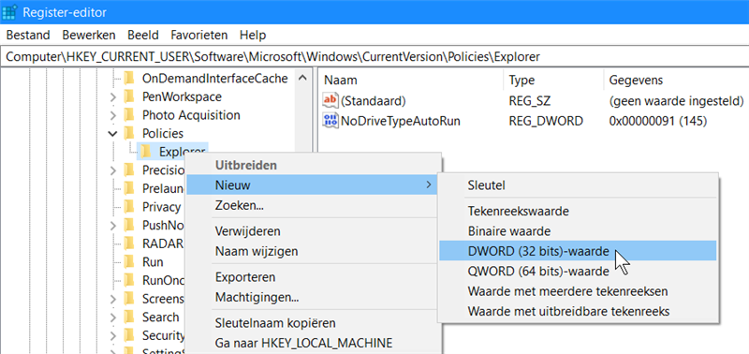Image resolution: width=749 pixels, height=354 pixels.
Task: Click the registry path address bar
Action: (374, 57)
